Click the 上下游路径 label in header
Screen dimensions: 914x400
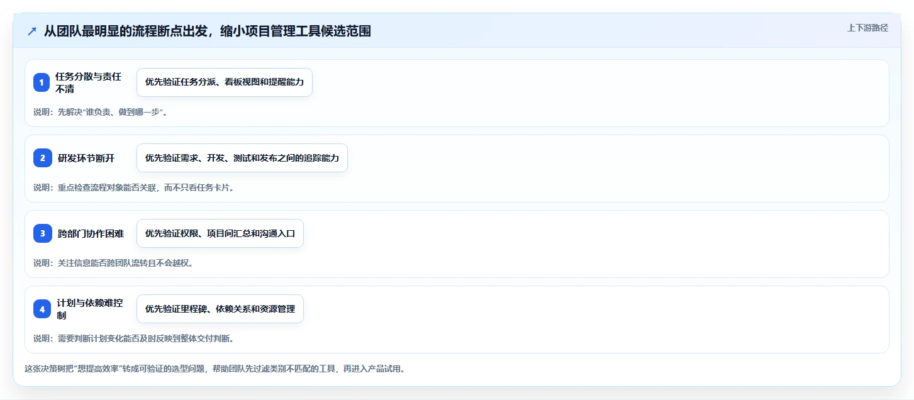[867, 28]
